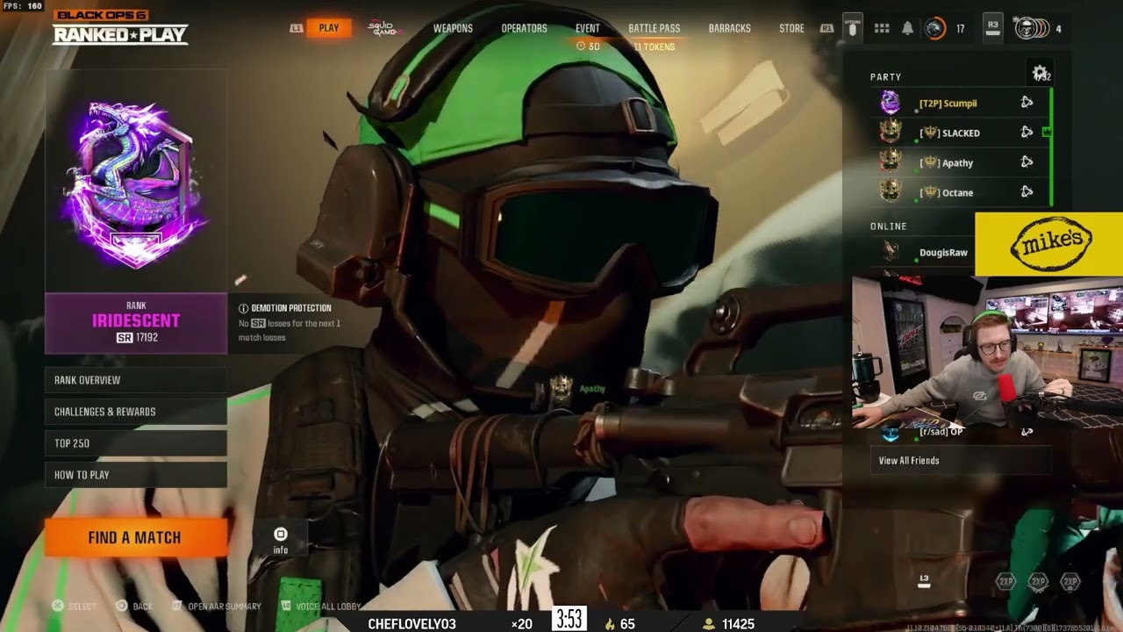Open the Battle Pass tab
This screenshot has width=1123, height=632.
654,28
